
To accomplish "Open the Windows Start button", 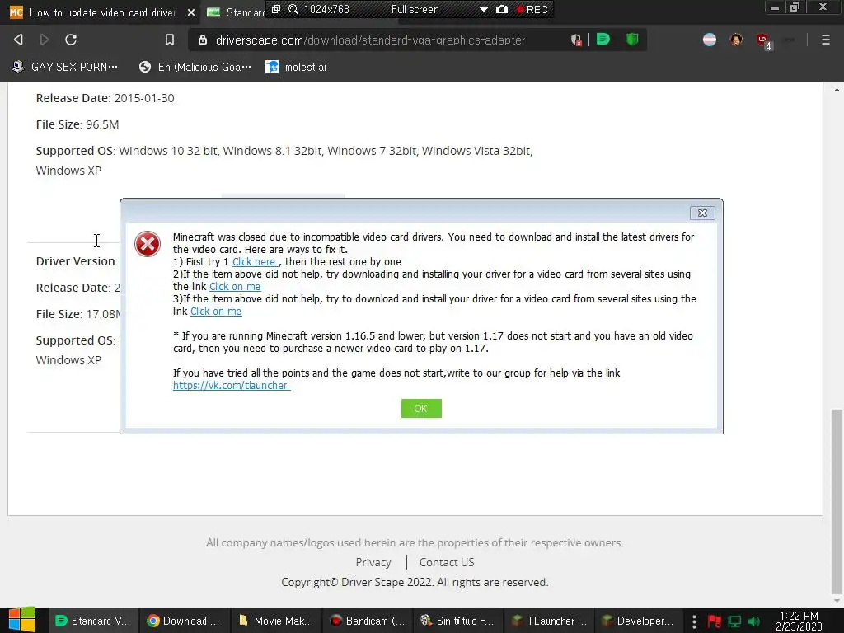I will pyautogui.click(x=22, y=621).
